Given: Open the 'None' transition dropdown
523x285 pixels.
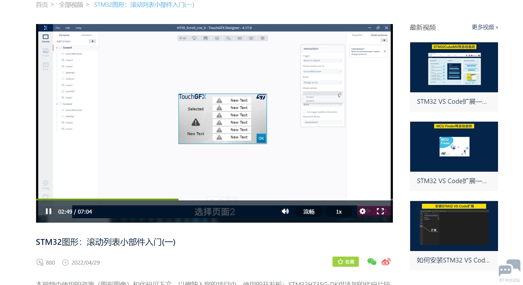Looking at the screenshot, I should point(323,105).
